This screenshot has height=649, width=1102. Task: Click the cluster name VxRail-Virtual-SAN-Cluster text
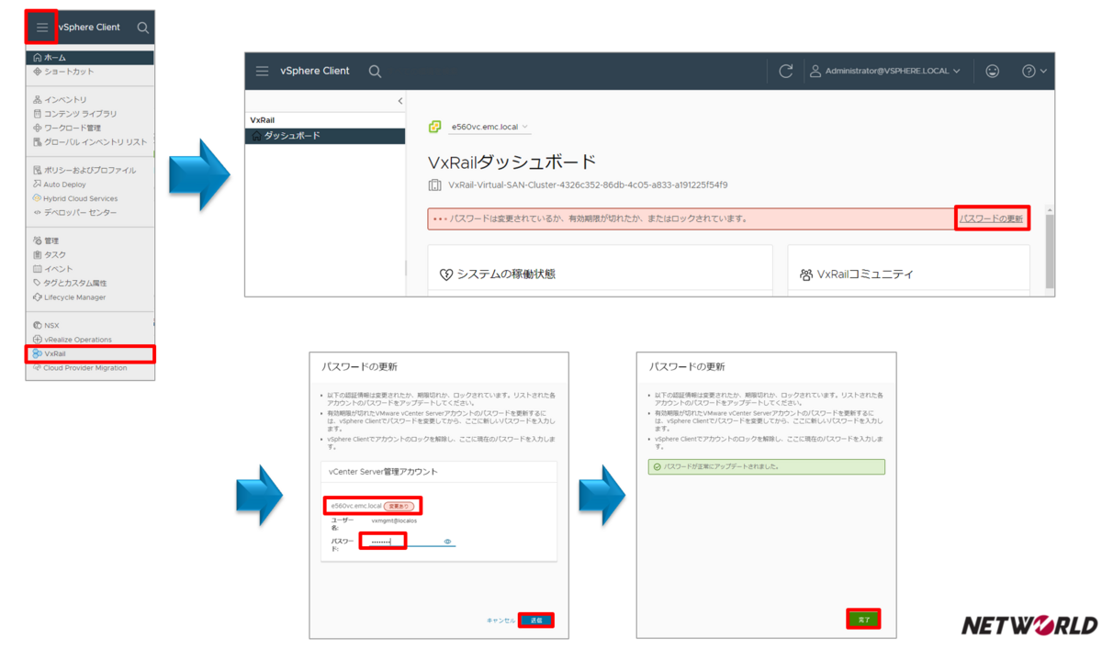coord(588,185)
